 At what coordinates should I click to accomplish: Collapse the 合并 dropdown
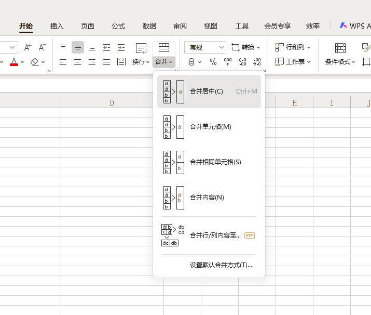[x=164, y=62]
